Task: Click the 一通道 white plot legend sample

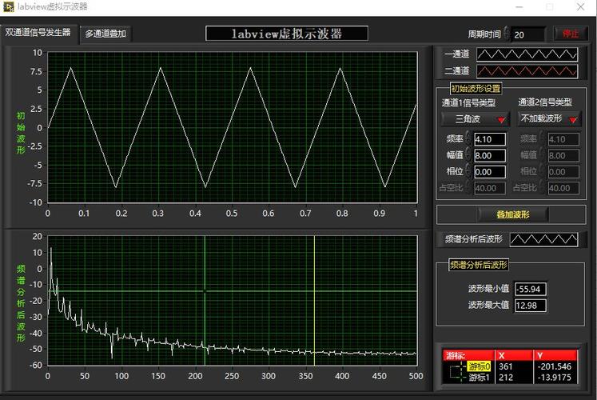Action: 527,54
